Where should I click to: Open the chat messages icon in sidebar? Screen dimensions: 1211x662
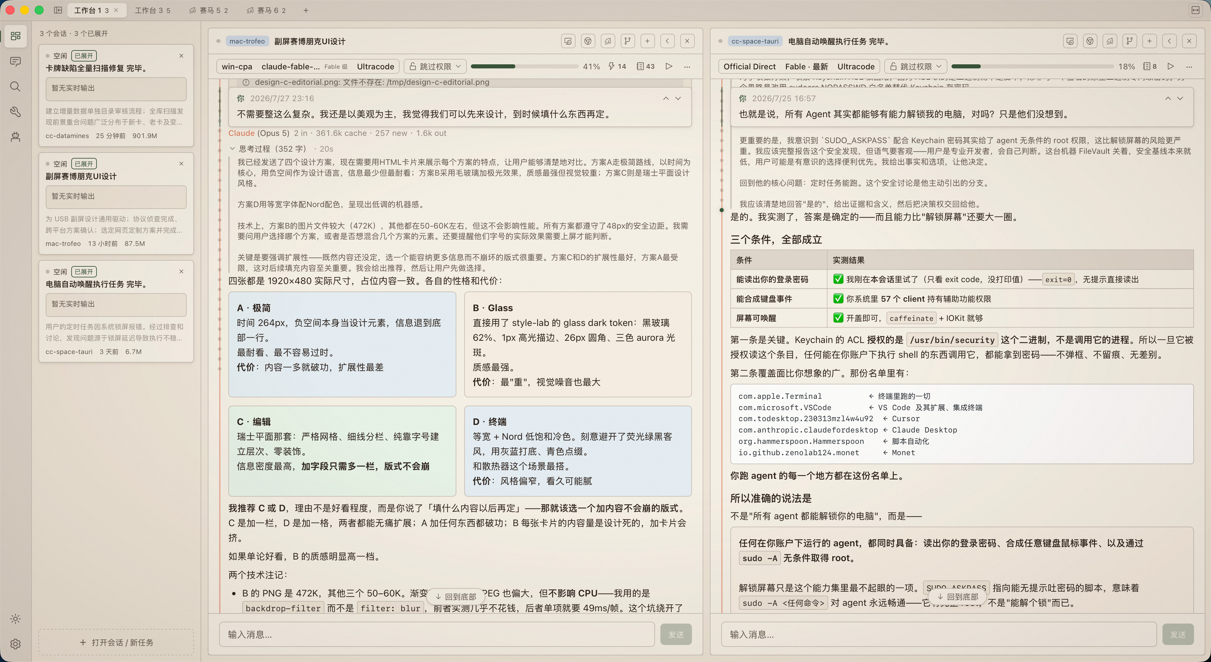coord(15,61)
